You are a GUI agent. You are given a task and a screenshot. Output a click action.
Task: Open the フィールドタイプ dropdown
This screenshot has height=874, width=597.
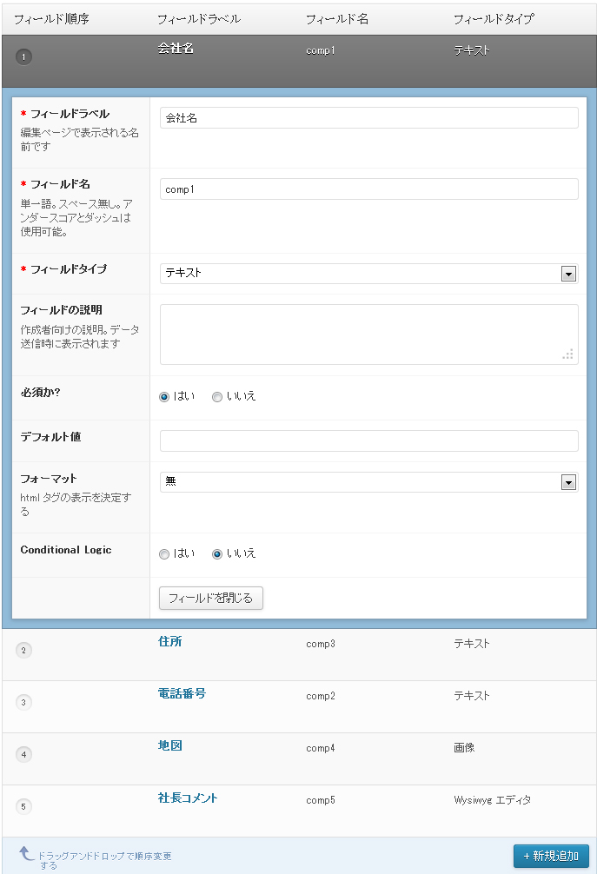(x=568, y=274)
